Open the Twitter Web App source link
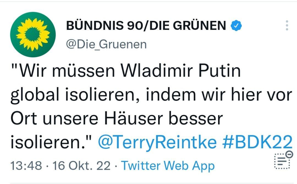This screenshot has width=297, height=184. coord(168,166)
